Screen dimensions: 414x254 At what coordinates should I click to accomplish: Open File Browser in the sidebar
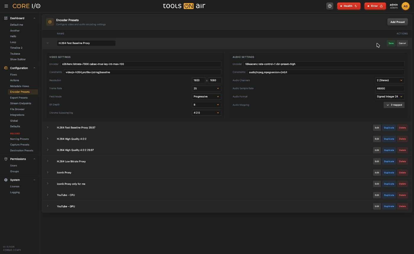coord(17,109)
